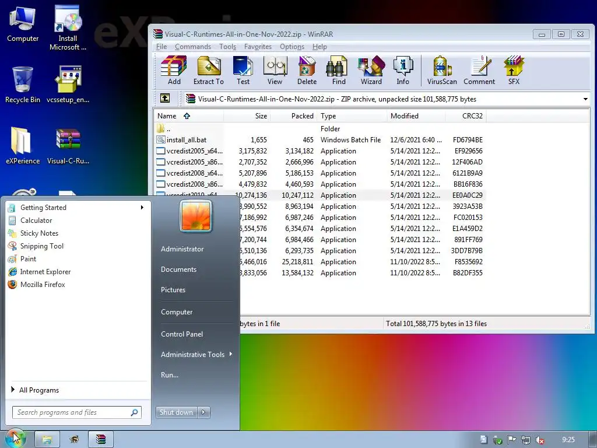The height and width of the screenshot is (448, 597).
Task: Open the Favorites menu
Action: (258, 47)
